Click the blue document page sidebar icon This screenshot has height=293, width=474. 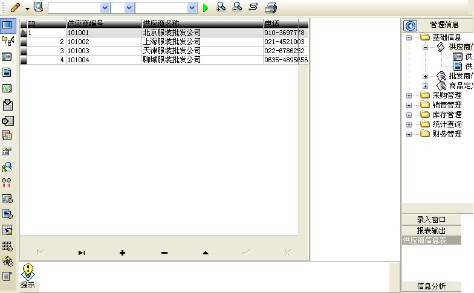tap(7, 72)
